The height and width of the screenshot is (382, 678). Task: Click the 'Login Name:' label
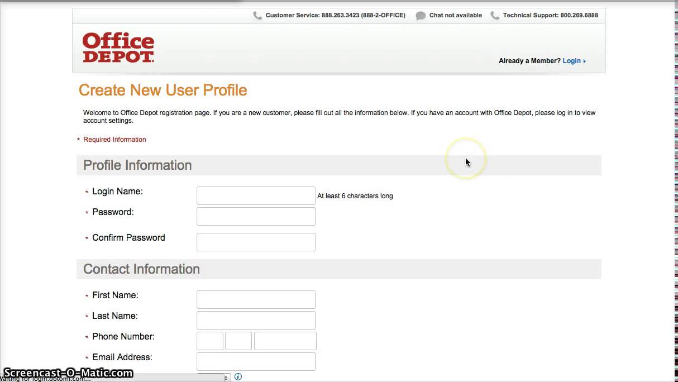pyautogui.click(x=117, y=192)
